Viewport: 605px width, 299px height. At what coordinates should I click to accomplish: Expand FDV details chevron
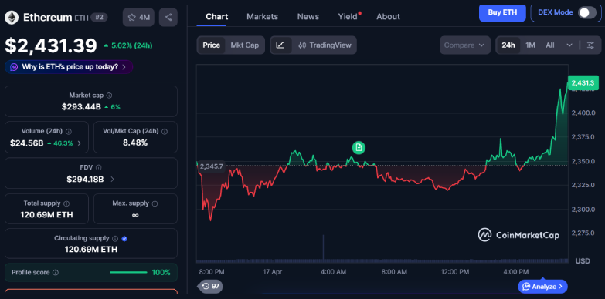click(112, 179)
